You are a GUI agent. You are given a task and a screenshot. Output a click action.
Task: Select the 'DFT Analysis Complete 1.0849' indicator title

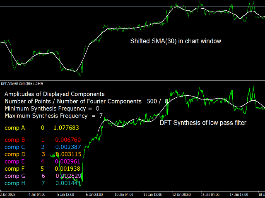(x=22, y=84)
